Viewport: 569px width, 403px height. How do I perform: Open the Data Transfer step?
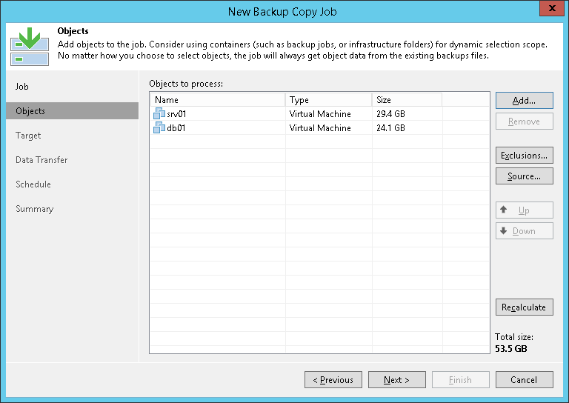(x=41, y=160)
